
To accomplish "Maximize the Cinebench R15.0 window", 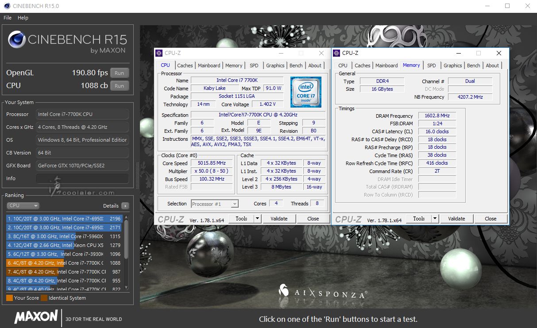I will (507, 6).
